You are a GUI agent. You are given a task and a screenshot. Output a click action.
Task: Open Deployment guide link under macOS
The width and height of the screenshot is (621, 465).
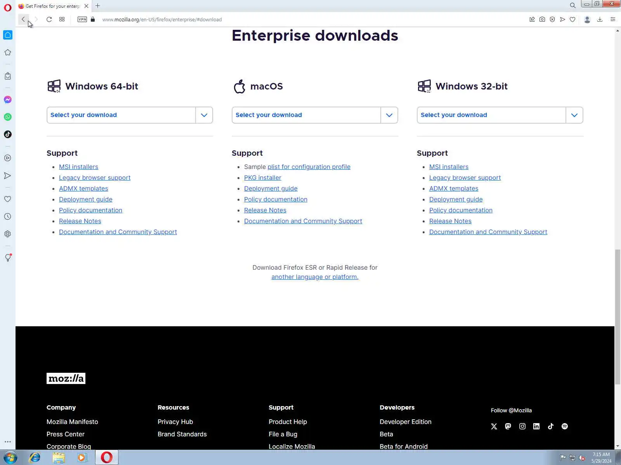[271, 188]
